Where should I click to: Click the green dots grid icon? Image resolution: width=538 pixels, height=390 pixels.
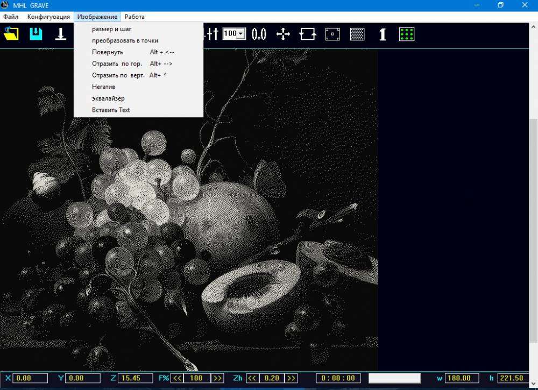407,34
